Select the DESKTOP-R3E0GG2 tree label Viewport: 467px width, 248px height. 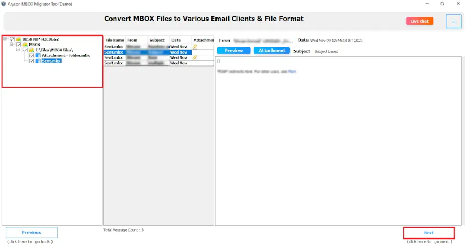click(41, 39)
